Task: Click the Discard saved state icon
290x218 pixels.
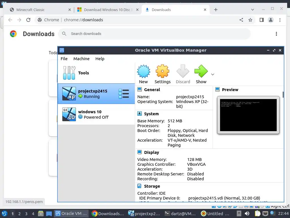Action: (x=183, y=71)
